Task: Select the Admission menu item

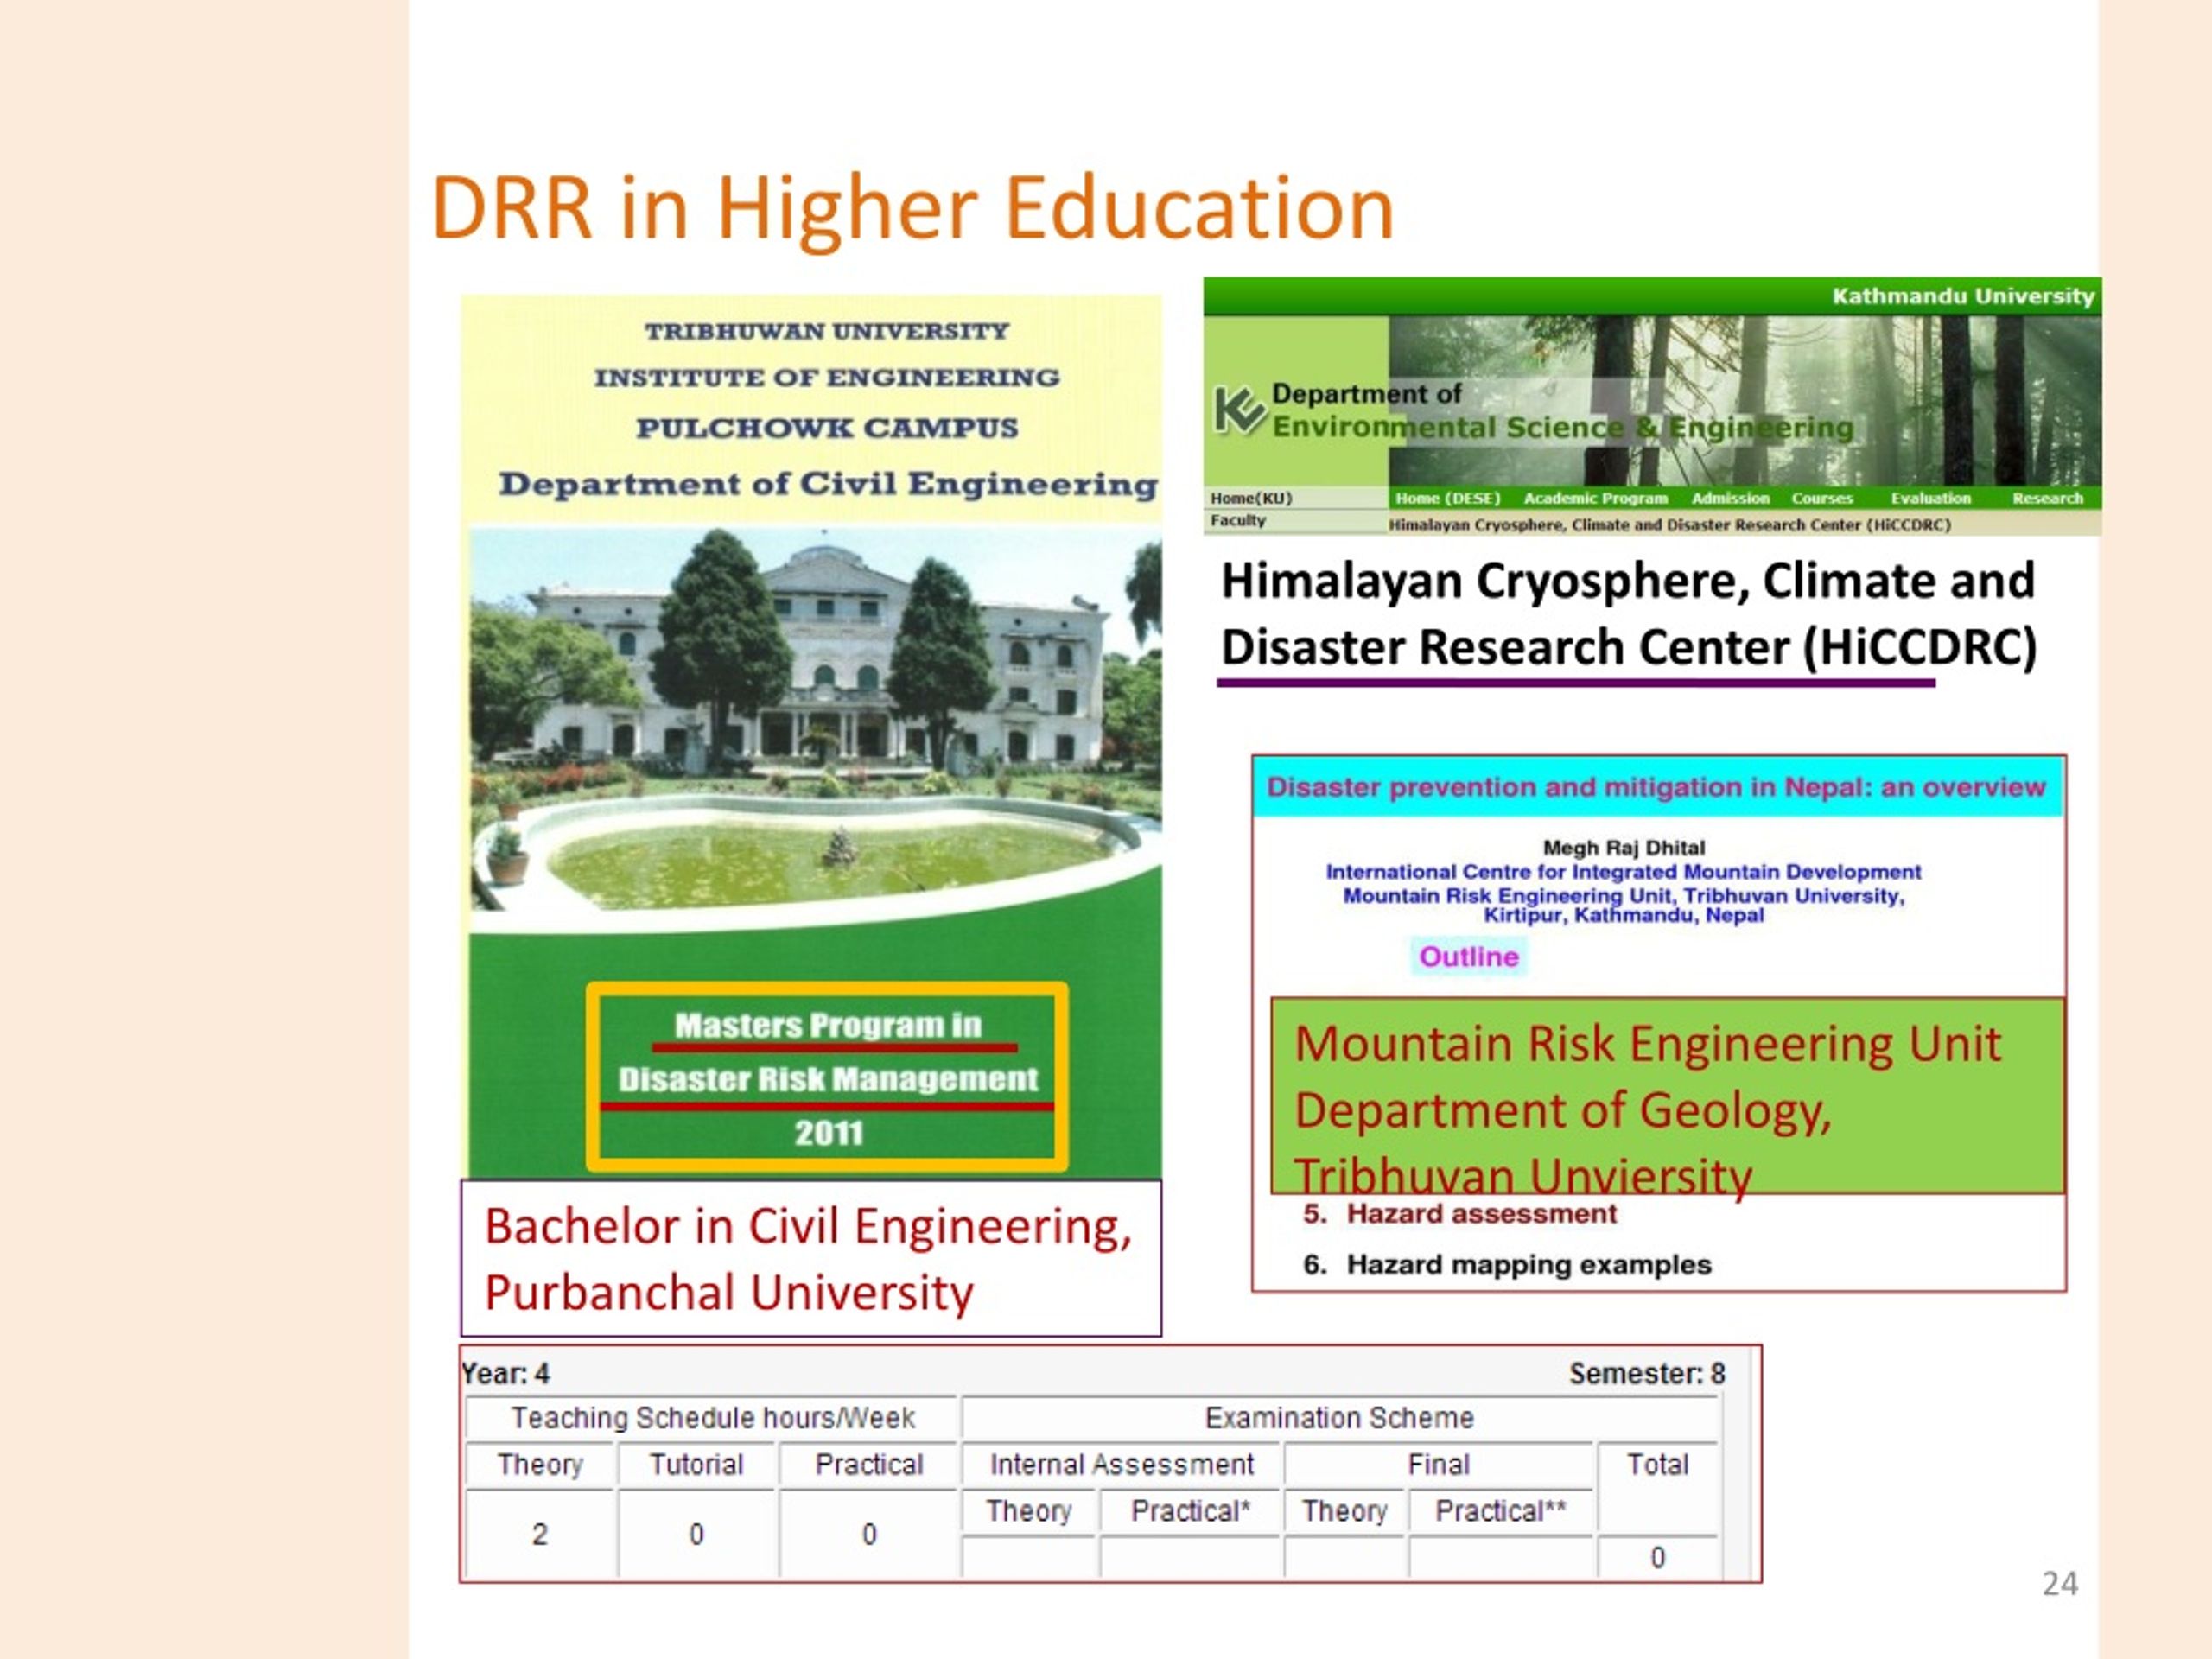Action: click(x=1730, y=498)
